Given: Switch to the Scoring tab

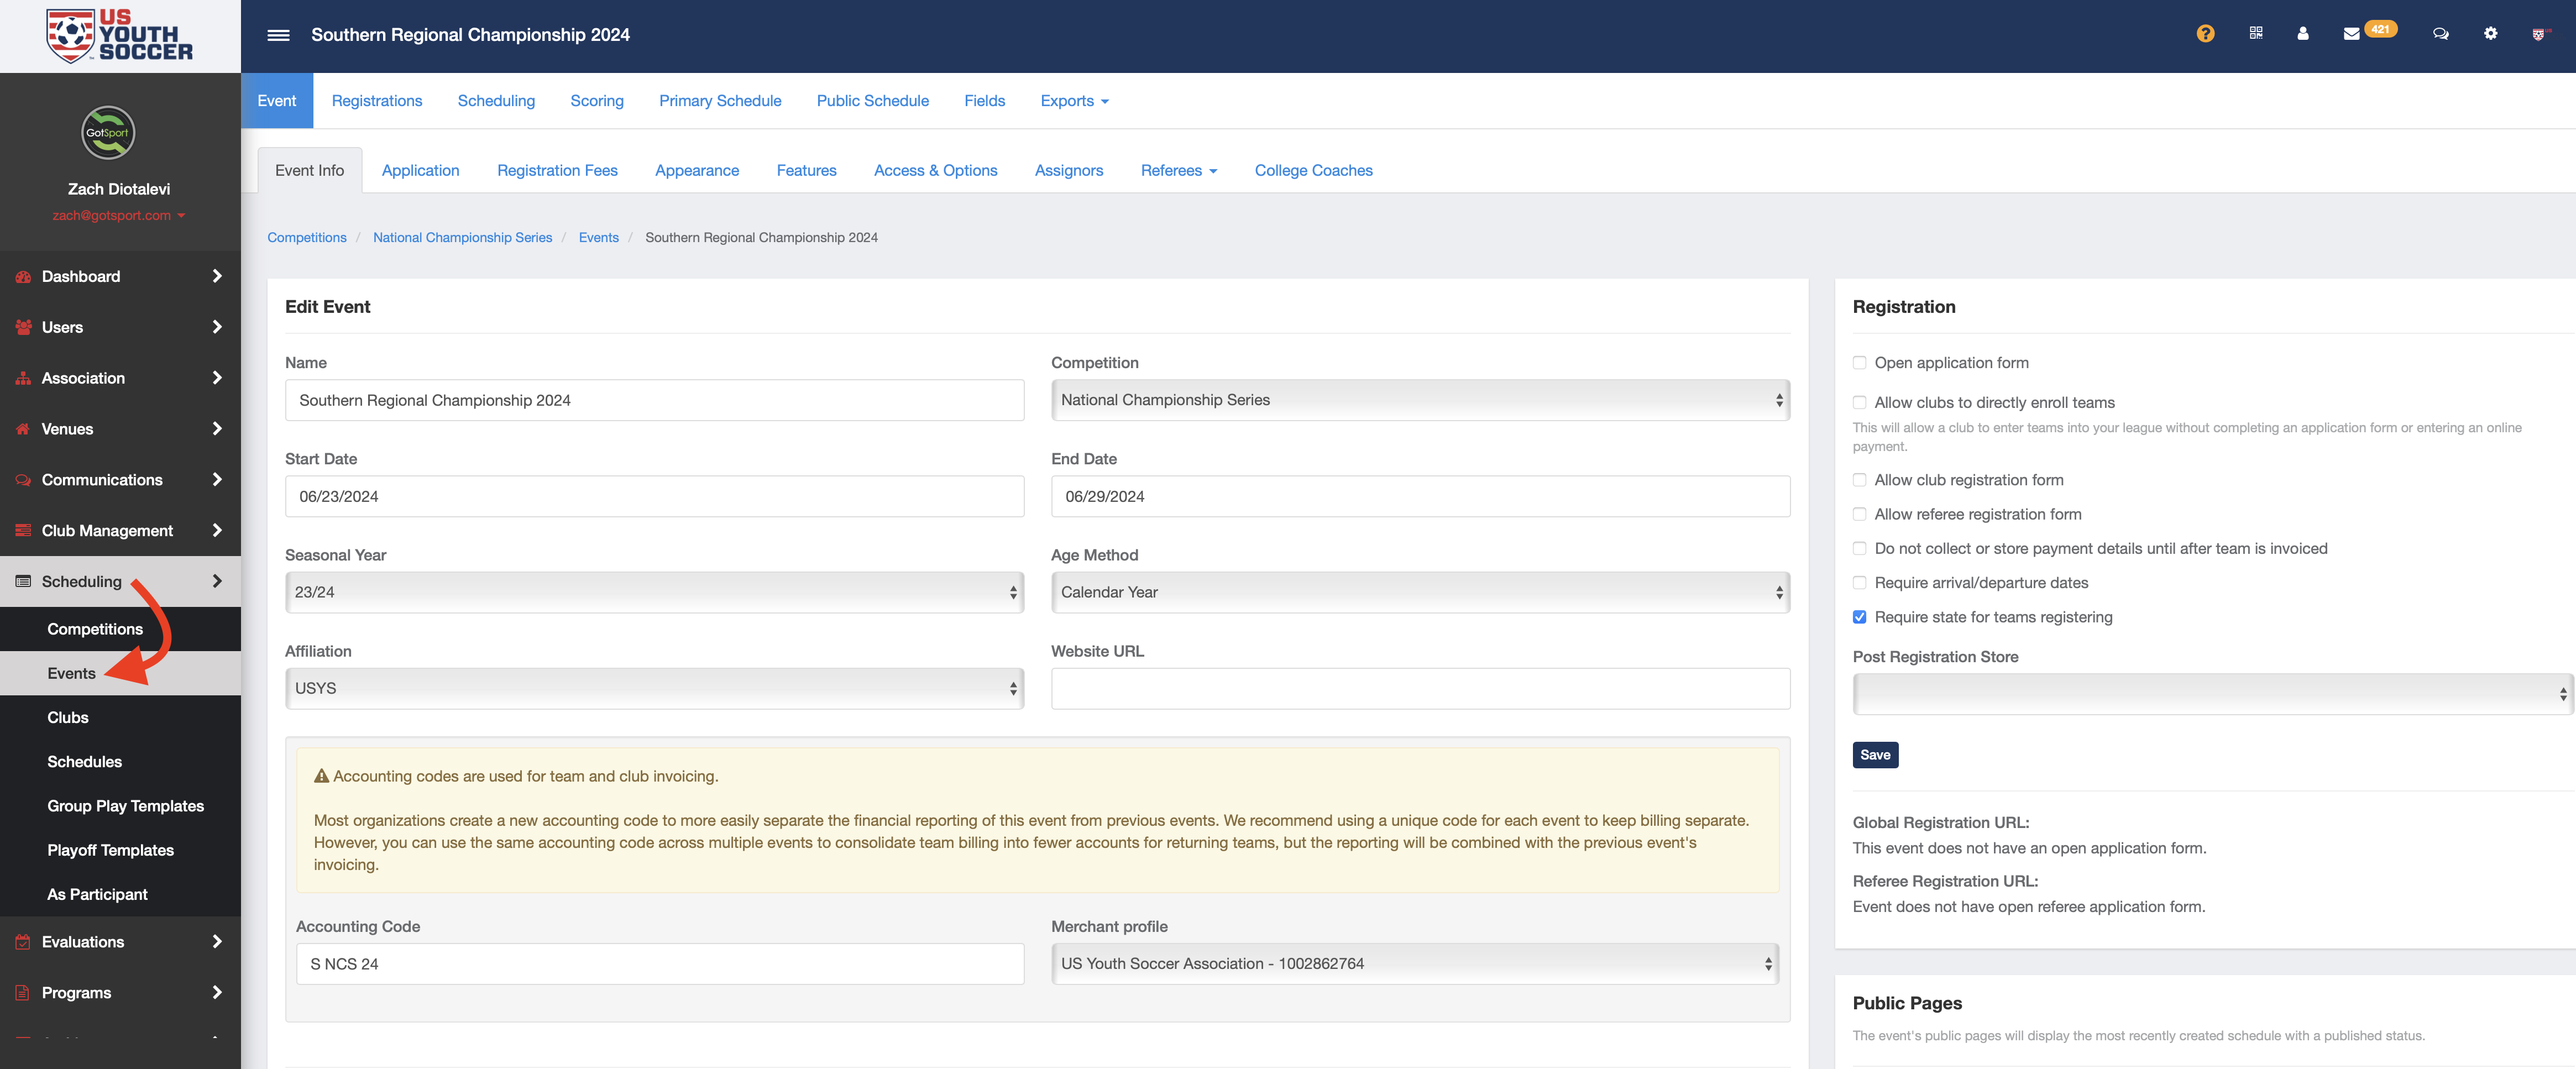Looking at the screenshot, I should [x=596, y=101].
